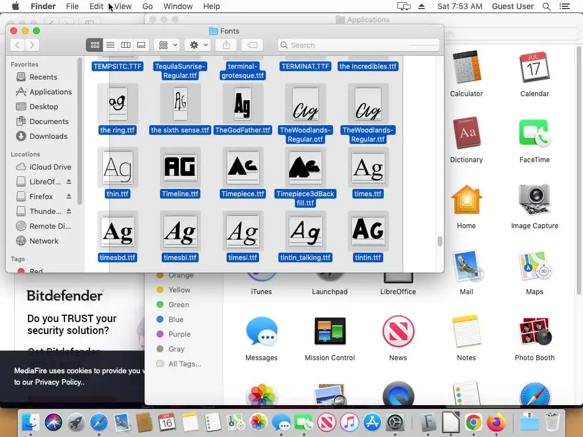The width and height of the screenshot is (583, 437).
Task: Open Notification Center in menu bar
Action: click(564, 6)
